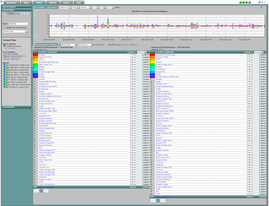Open the Help tab

[79, 3]
